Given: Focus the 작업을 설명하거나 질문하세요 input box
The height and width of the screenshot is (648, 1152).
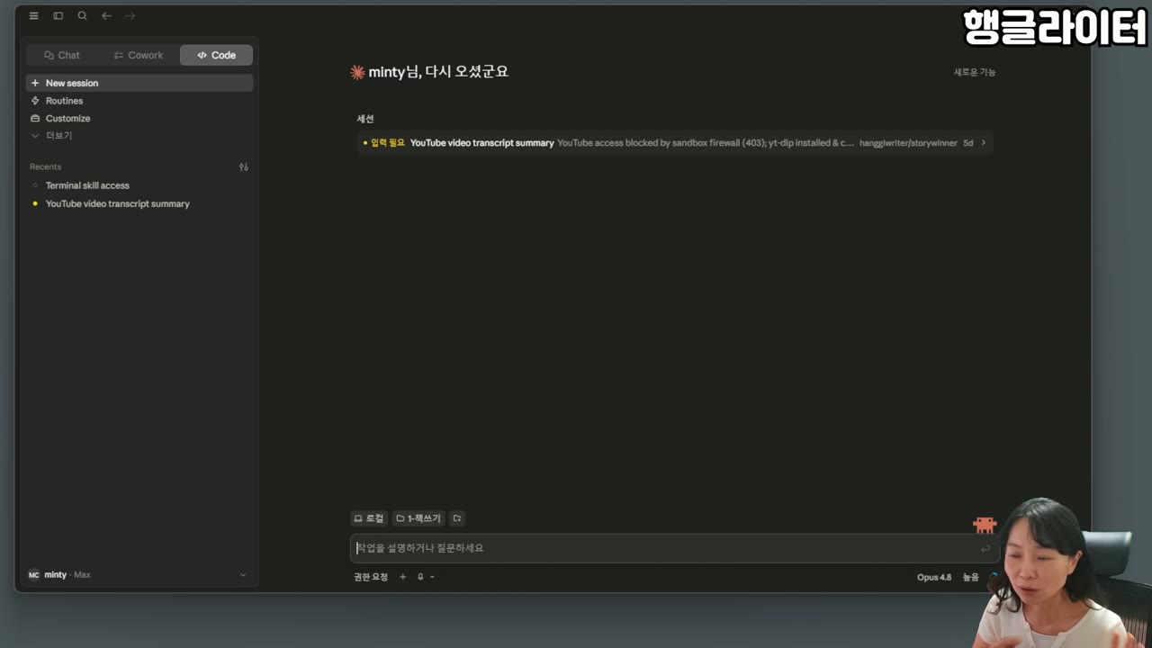Looking at the screenshot, I should coord(674,548).
